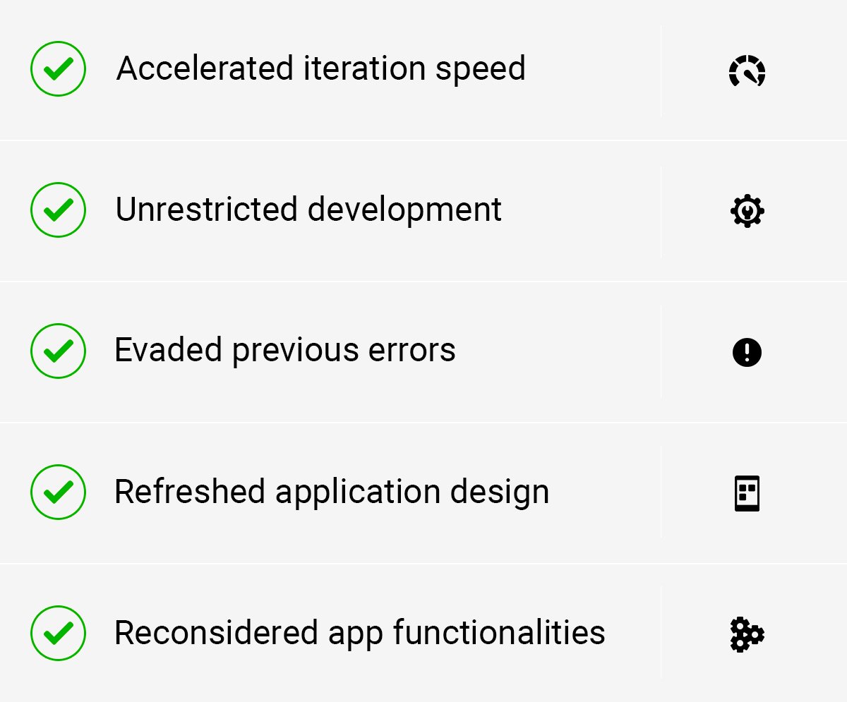The image size is (847, 702).
Task: Click the speedometer icon for iteration speed
Action: tap(747, 71)
